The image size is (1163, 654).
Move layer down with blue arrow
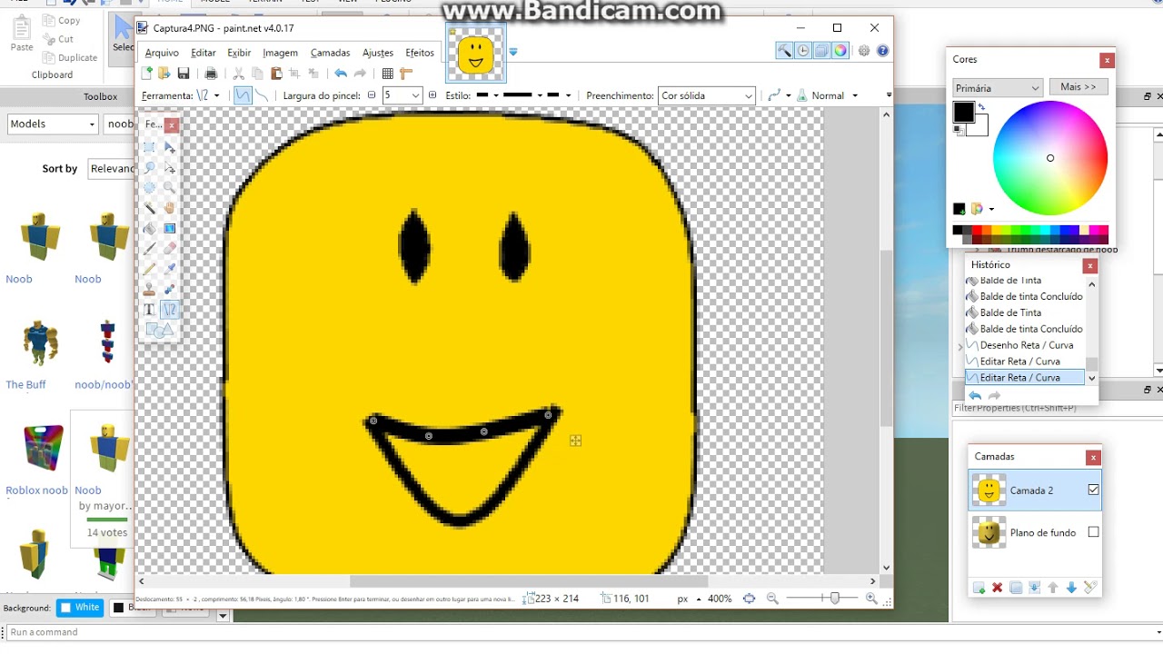tap(1071, 588)
